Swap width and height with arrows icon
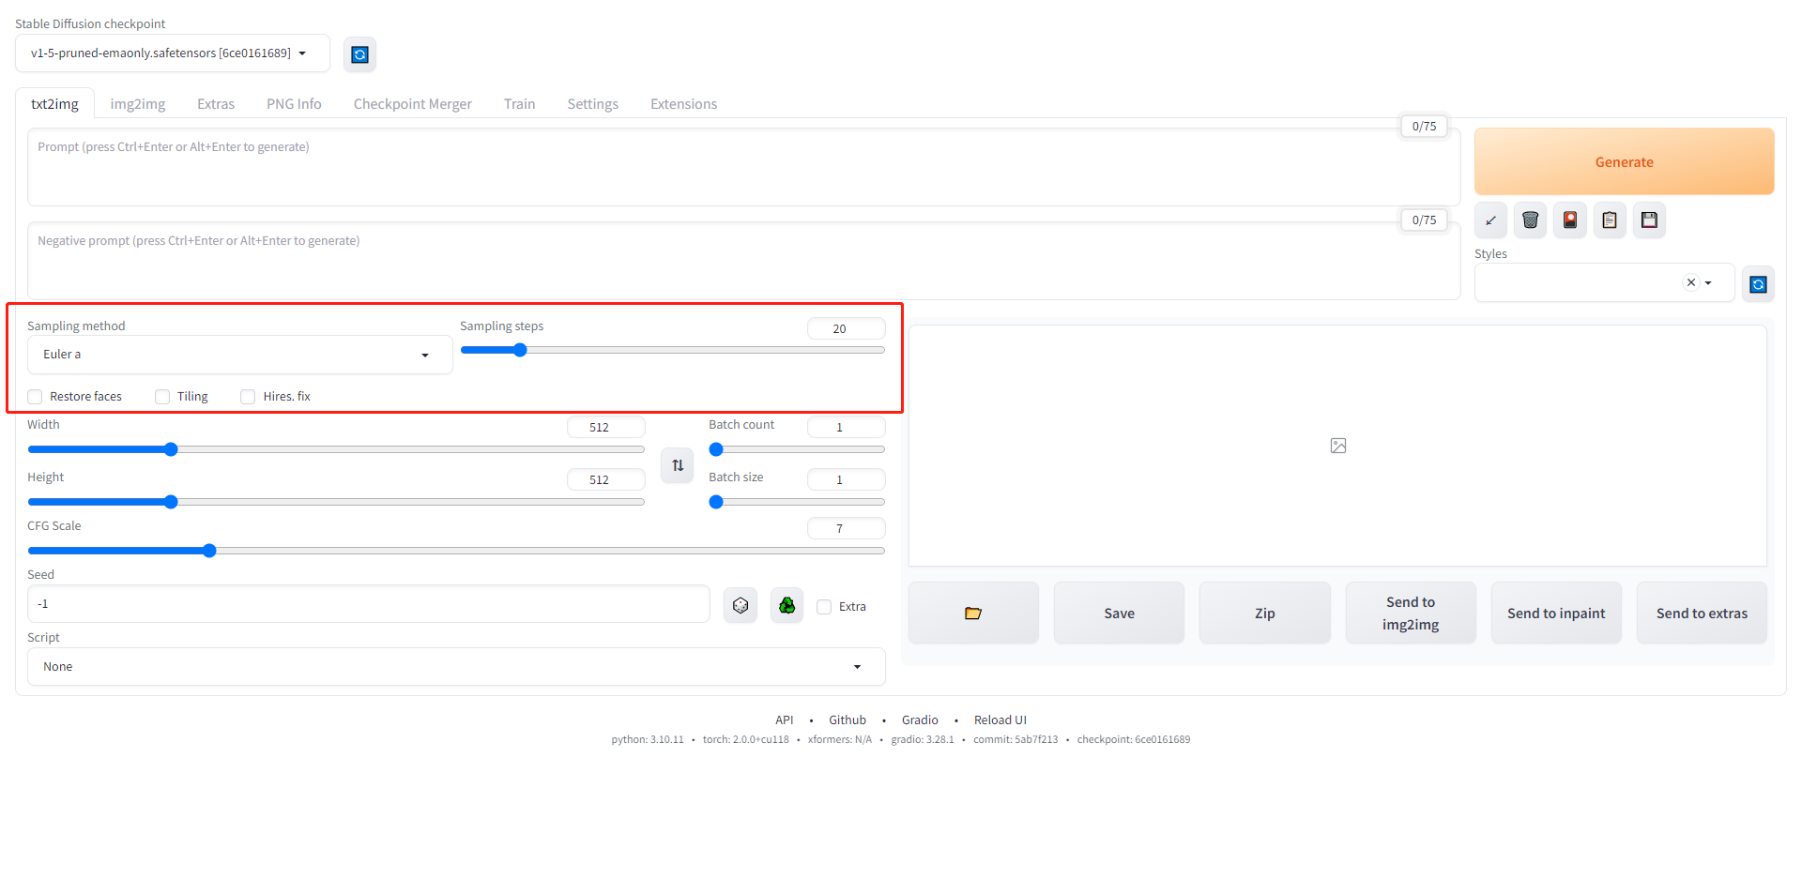Screen dimensions: 1802x879 [x=678, y=465]
